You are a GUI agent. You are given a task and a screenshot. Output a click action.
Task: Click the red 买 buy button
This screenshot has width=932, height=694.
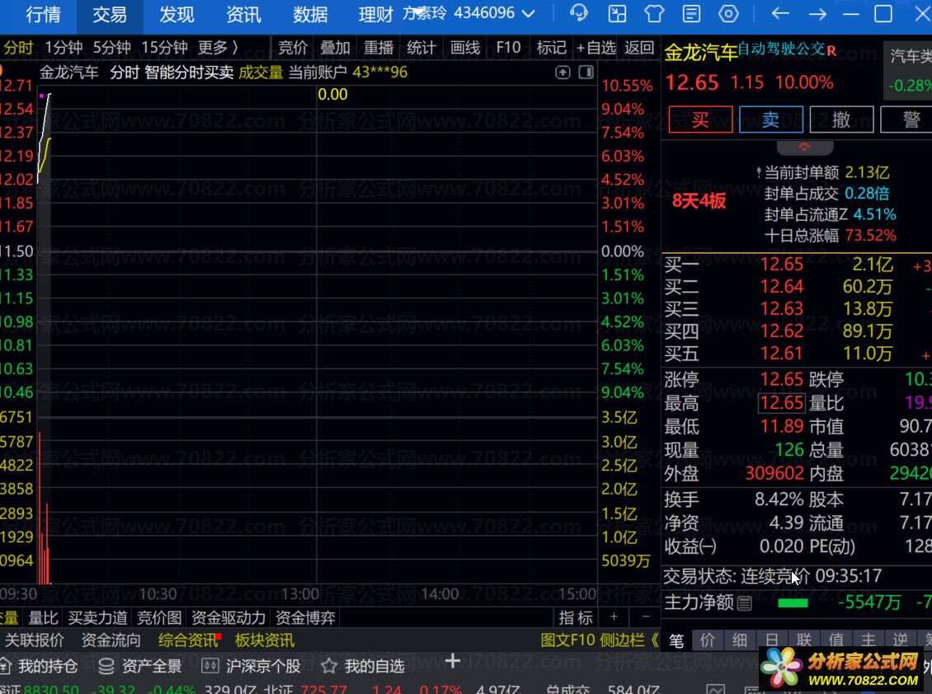point(700,120)
